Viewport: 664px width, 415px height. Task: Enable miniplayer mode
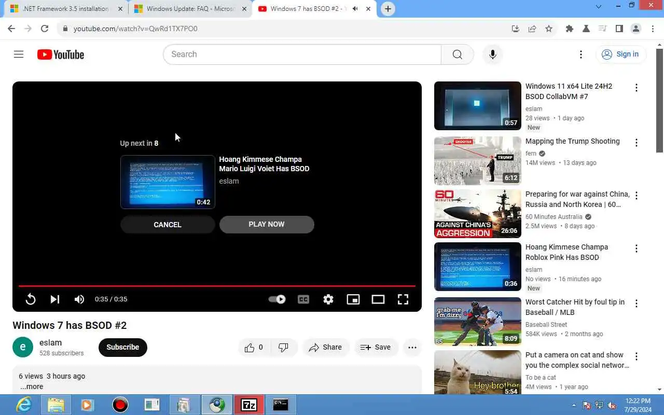(x=353, y=299)
